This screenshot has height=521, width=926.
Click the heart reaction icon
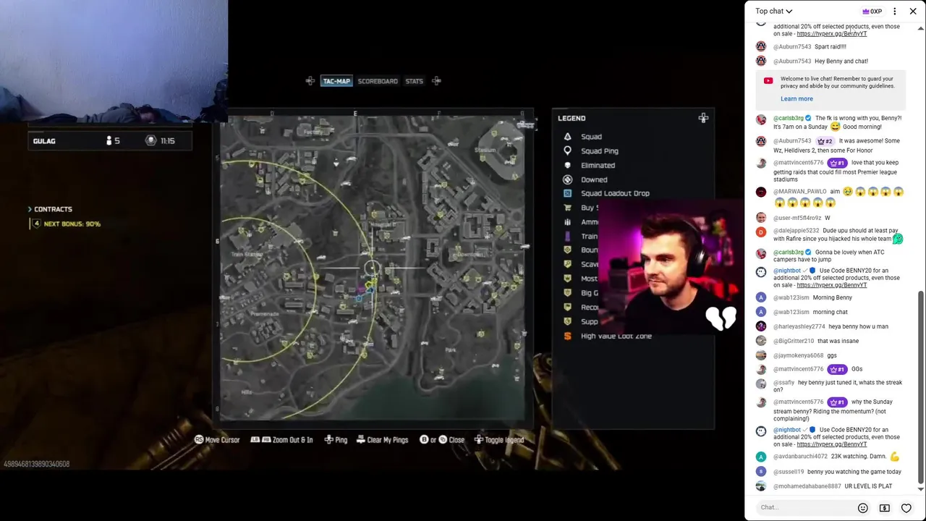(906, 508)
